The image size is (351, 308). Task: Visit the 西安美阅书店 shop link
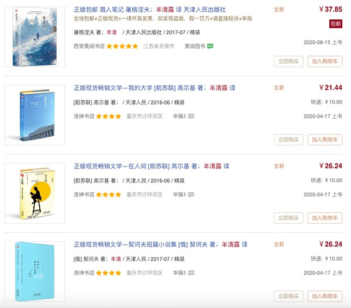(88, 46)
